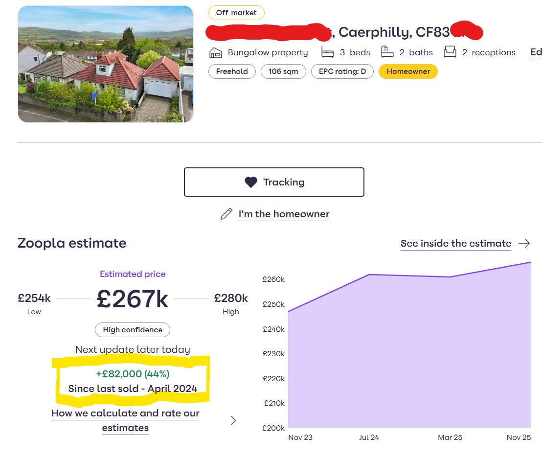Click the arrow next to See inside the estimate
The image size is (542, 459).
click(x=524, y=243)
